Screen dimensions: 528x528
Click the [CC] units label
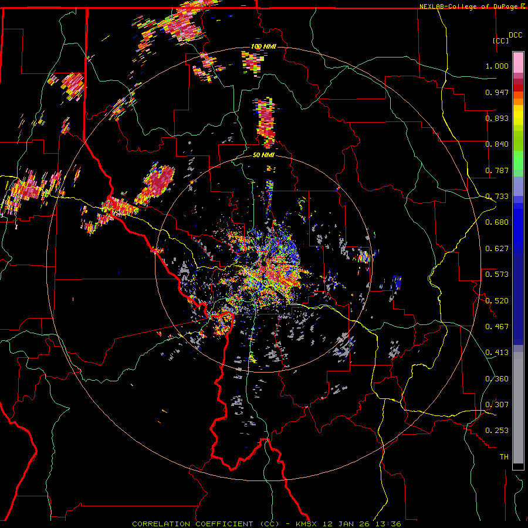coord(501,40)
